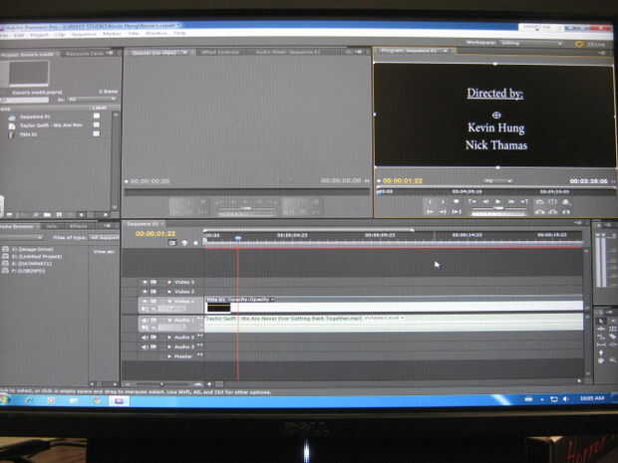Click the Extract button in Program monitor
This screenshot has height=463, width=618.
(x=553, y=211)
